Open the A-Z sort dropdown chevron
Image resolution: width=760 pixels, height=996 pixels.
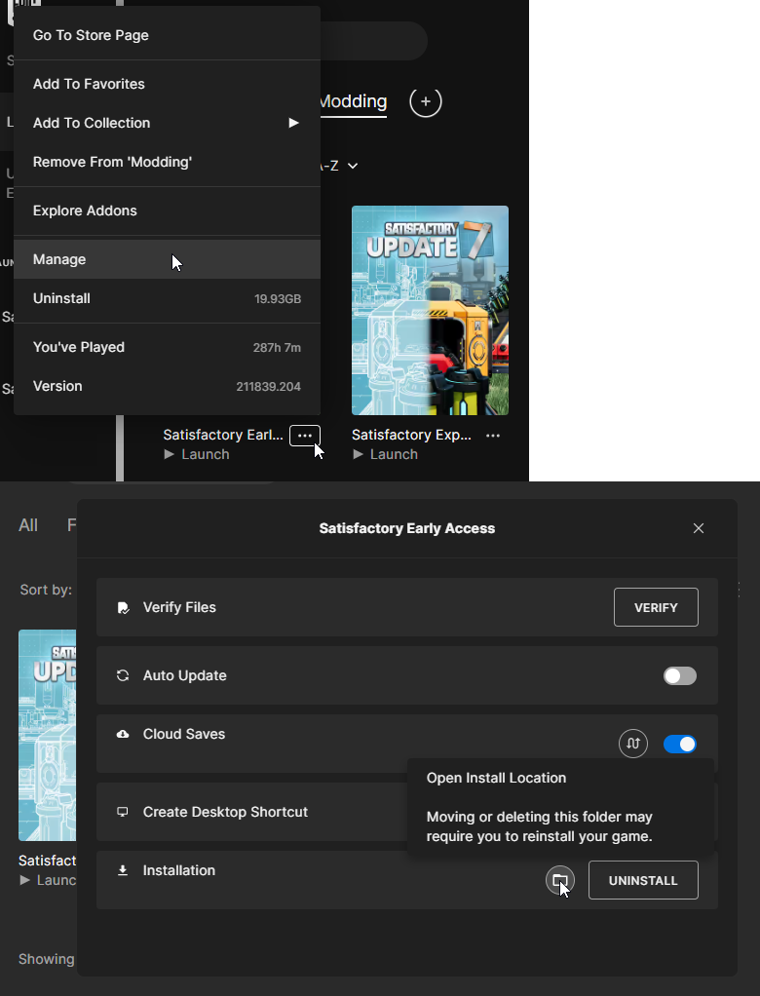pyautogui.click(x=353, y=166)
